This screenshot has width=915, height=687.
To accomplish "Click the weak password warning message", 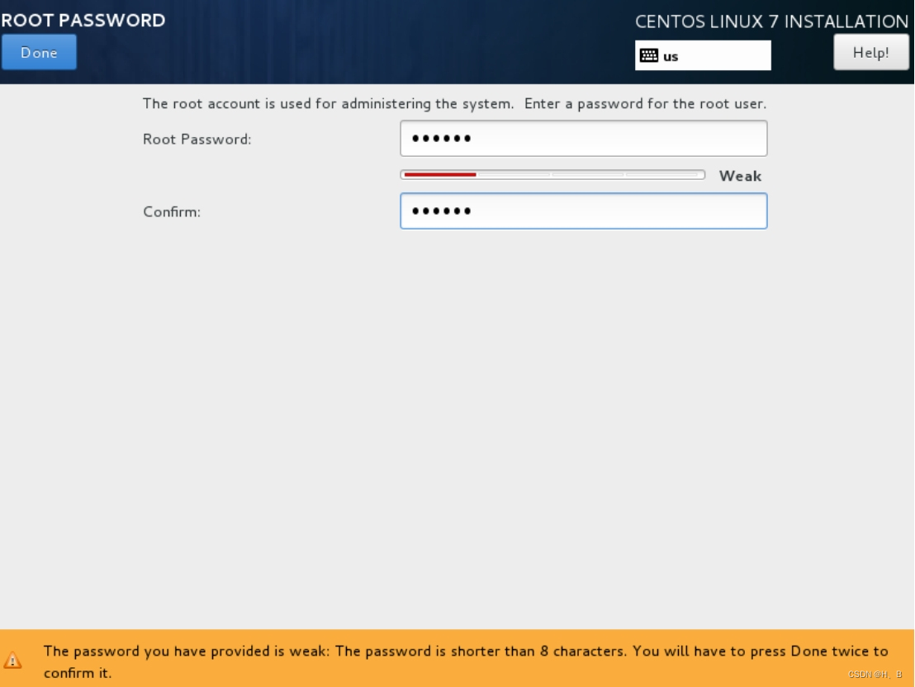I will click(x=466, y=662).
